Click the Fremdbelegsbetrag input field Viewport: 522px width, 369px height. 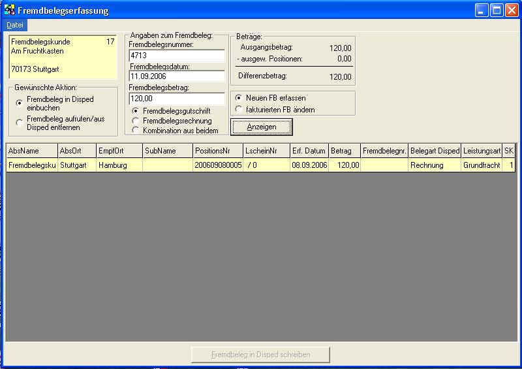pyautogui.click(x=176, y=98)
